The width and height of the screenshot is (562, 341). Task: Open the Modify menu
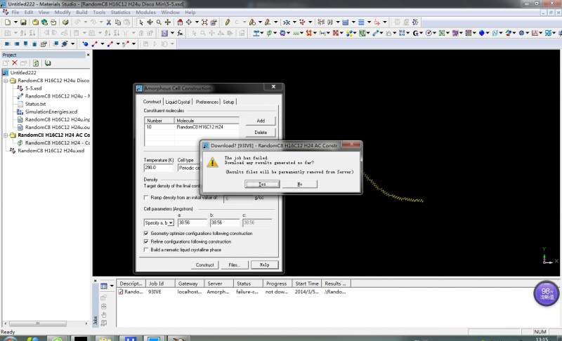point(63,12)
